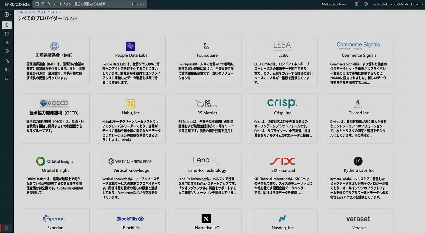Click the purple People Data Labs logo
Screen dimensions: 425x233
130,46
